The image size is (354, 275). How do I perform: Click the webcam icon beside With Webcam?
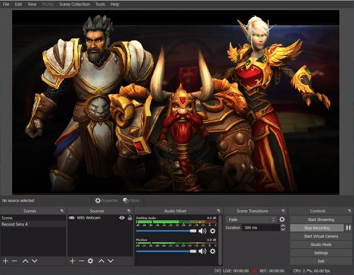(x=72, y=218)
